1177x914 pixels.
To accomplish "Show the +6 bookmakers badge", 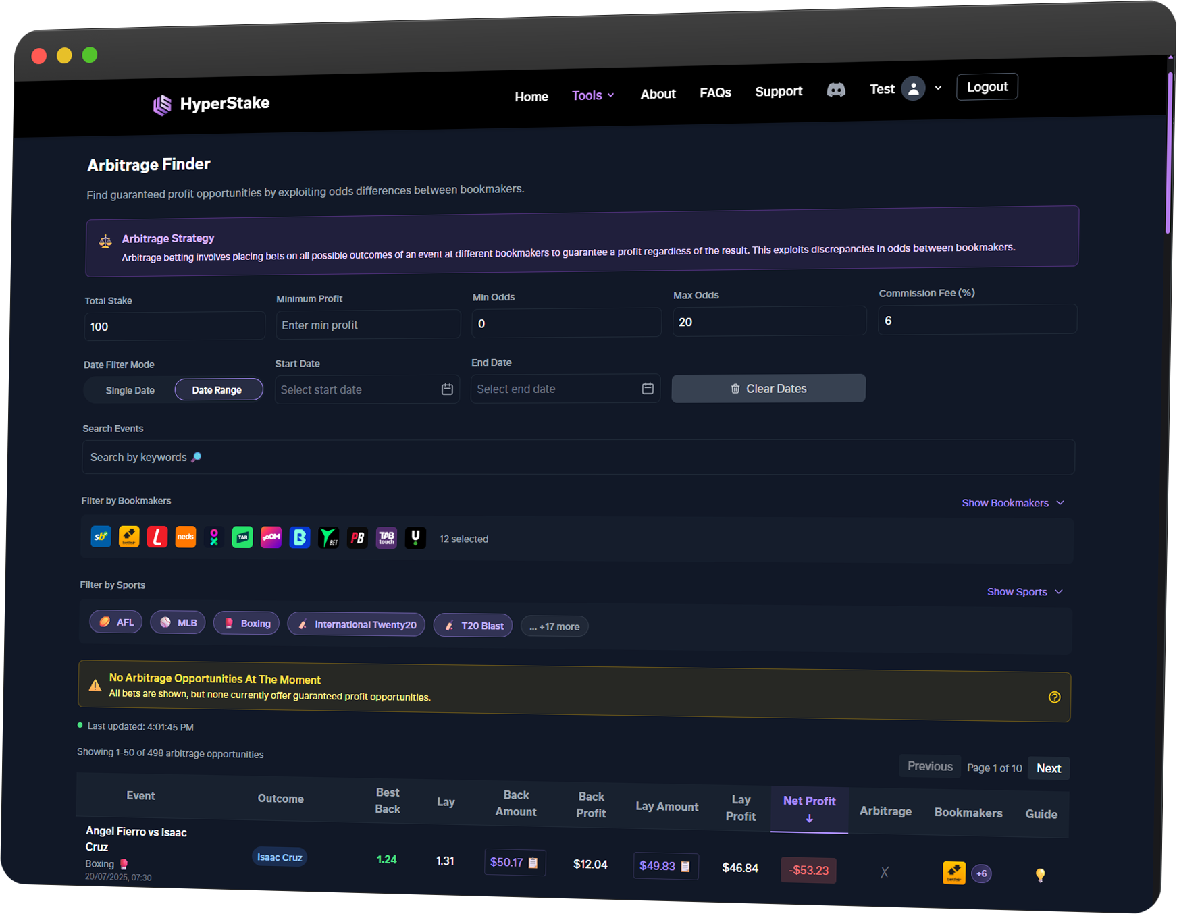I will pyautogui.click(x=981, y=873).
